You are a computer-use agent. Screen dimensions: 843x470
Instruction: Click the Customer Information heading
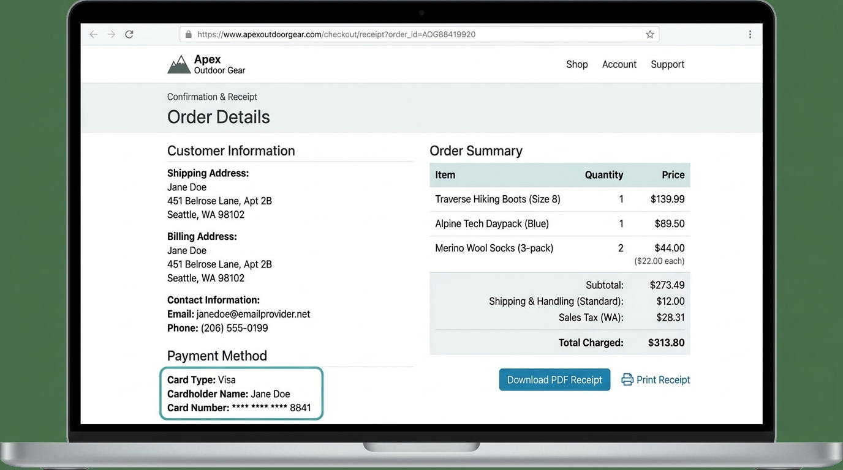pyautogui.click(x=231, y=151)
